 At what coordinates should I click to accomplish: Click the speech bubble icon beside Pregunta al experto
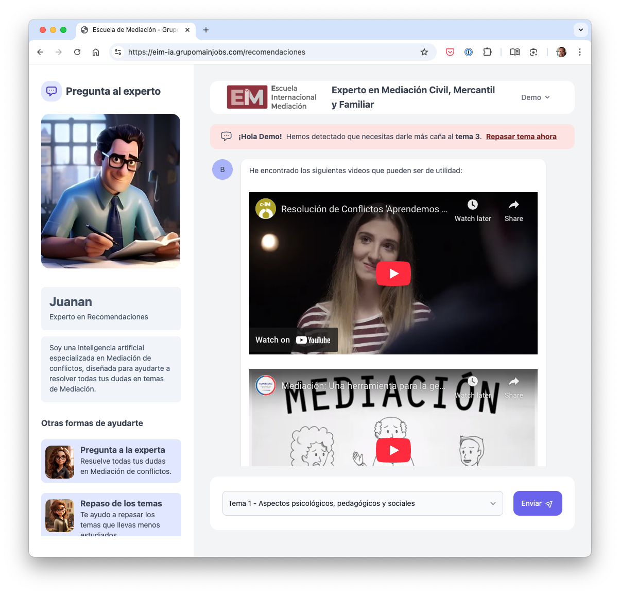[51, 91]
